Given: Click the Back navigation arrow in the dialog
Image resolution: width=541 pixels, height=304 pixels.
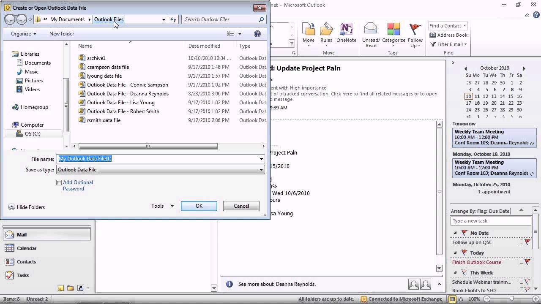Looking at the screenshot, I should [x=10, y=19].
